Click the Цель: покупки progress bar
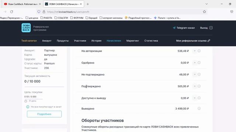The width and height of the screenshot is (236, 132). [x=34, y=99]
